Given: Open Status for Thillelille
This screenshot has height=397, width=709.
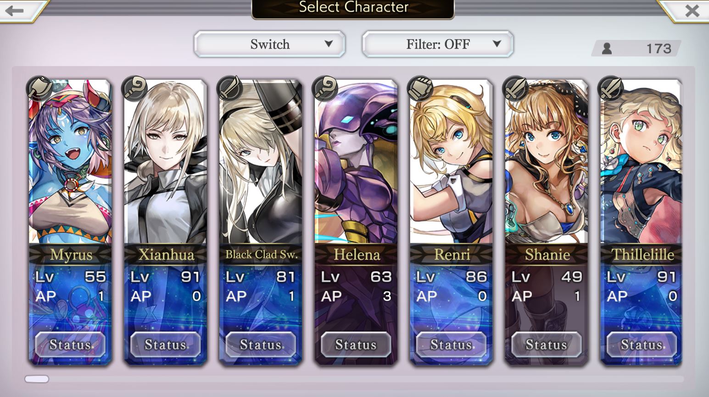Looking at the screenshot, I should pyautogui.click(x=642, y=345).
